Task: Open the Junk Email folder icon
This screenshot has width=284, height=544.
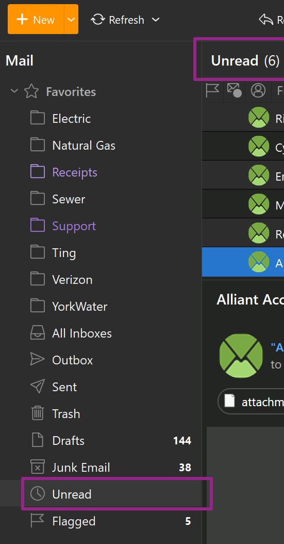Action: [38, 467]
